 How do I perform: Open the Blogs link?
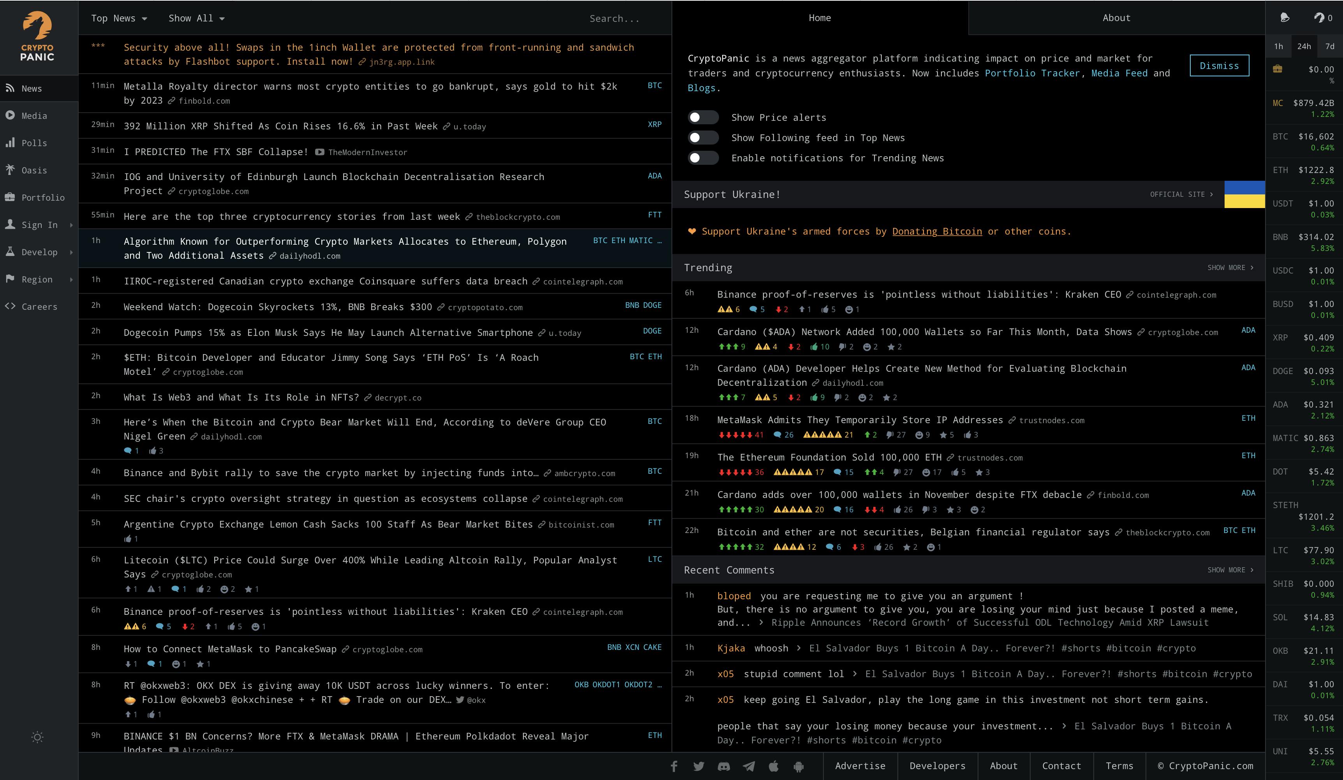tap(701, 88)
